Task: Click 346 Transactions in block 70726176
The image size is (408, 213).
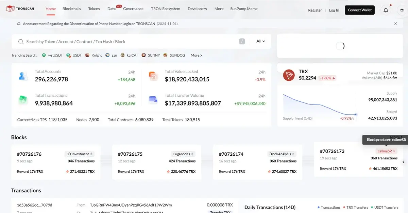Action: point(81,161)
